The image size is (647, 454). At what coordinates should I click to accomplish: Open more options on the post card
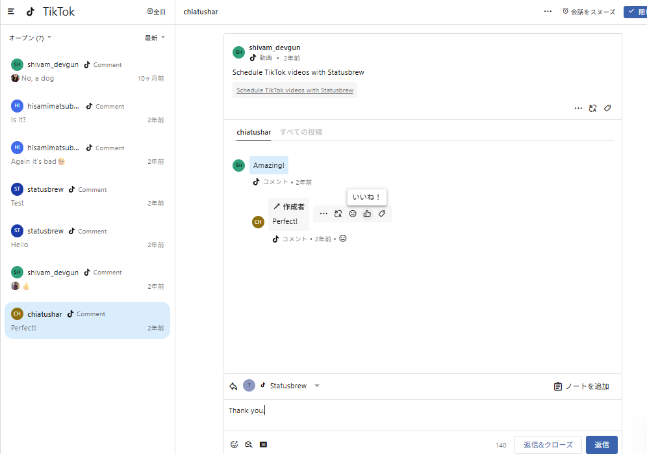pos(578,108)
